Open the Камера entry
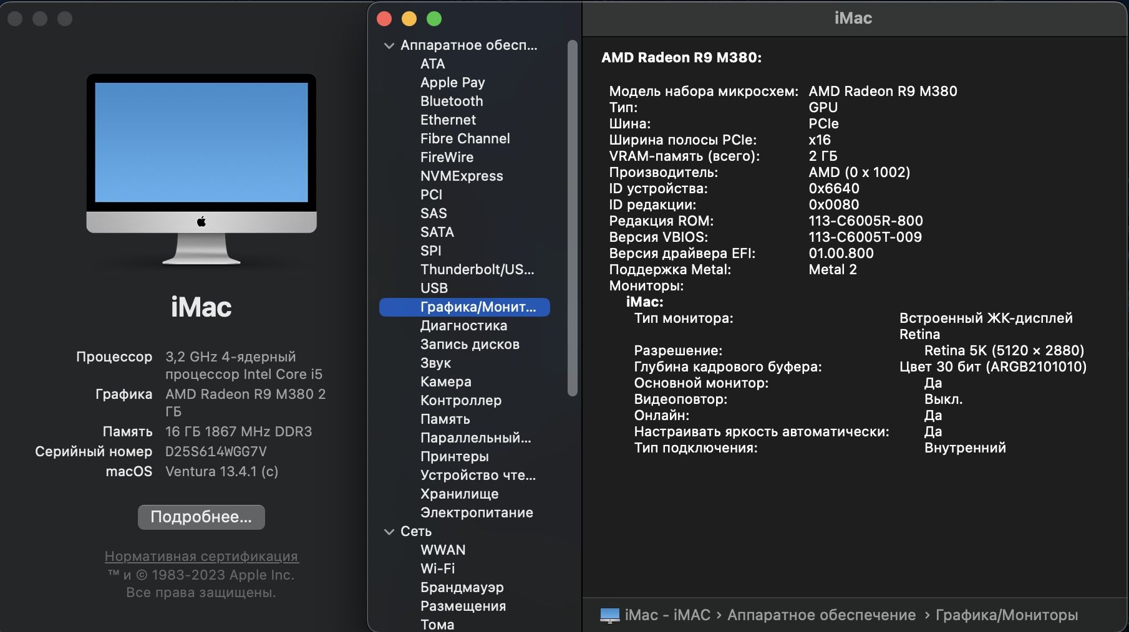This screenshot has height=632, width=1129. pyautogui.click(x=445, y=381)
